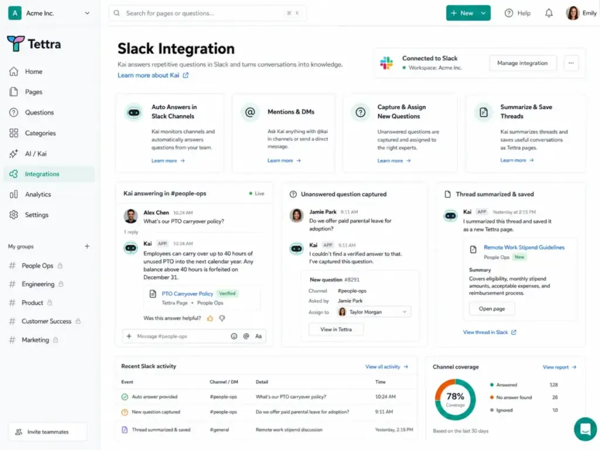Click View all activity link
600x450 pixels.
[387, 367]
